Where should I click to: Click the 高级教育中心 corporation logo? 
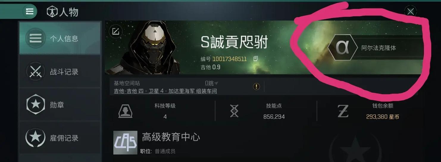(125, 143)
